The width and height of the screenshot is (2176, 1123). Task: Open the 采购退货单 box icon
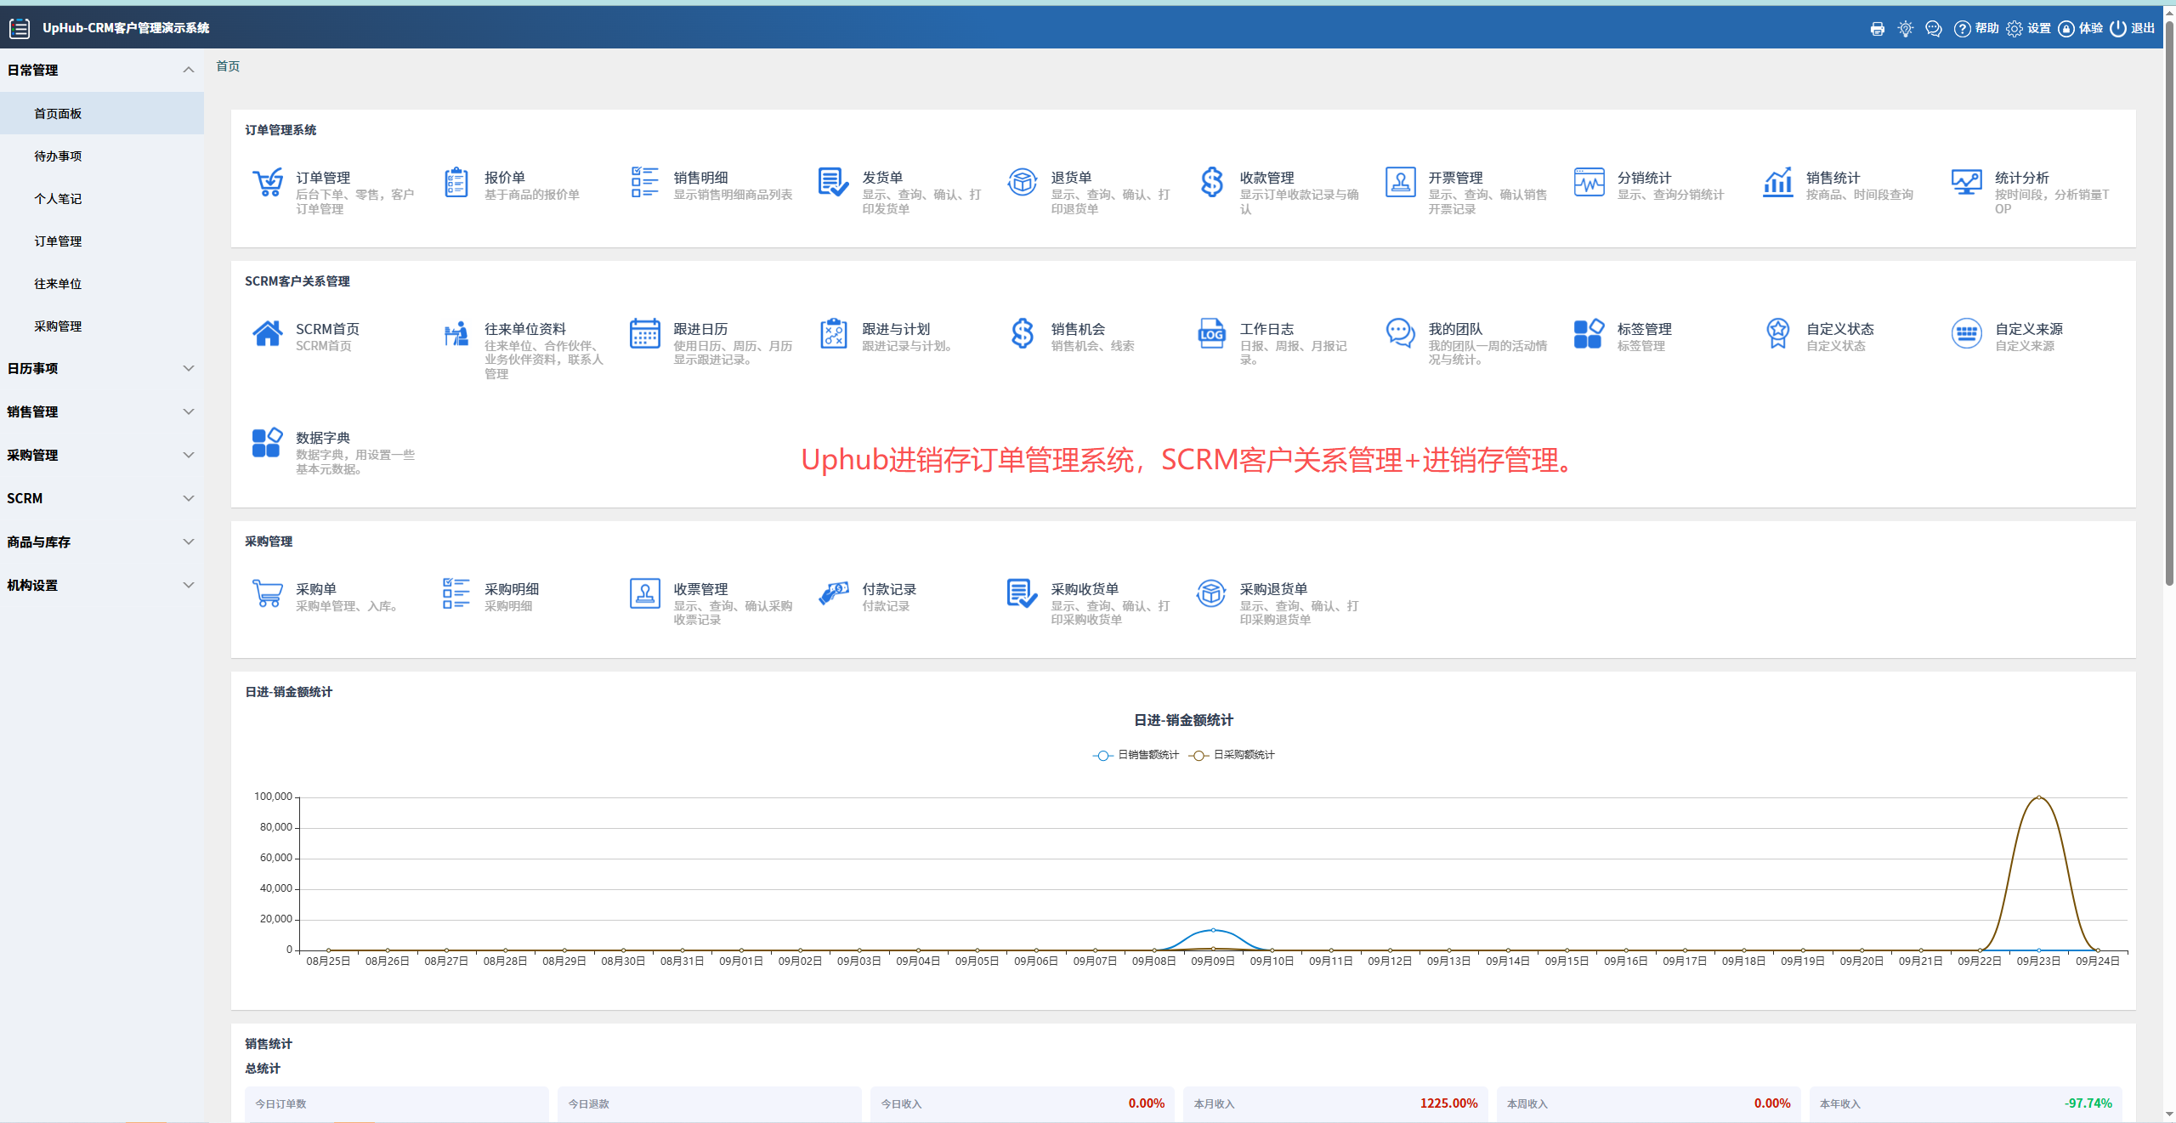(1211, 593)
